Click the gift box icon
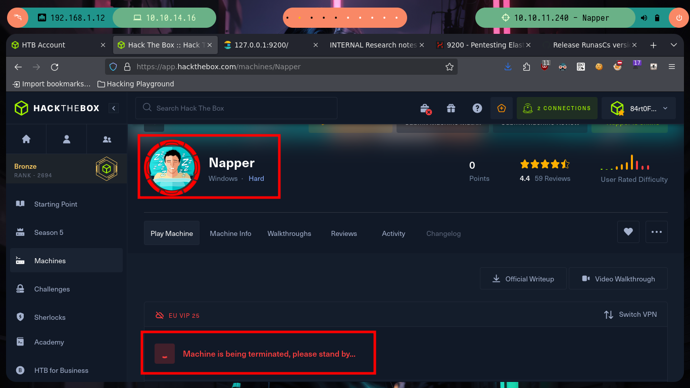690x388 pixels. point(451,108)
